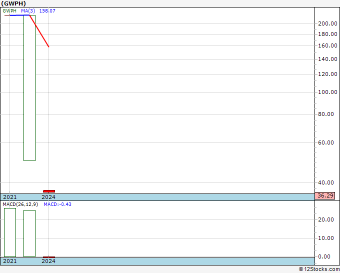The width and height of the screenshot is (340, 273).
Task: Click the 40.00 price axis label
Action: click(326, 182)
